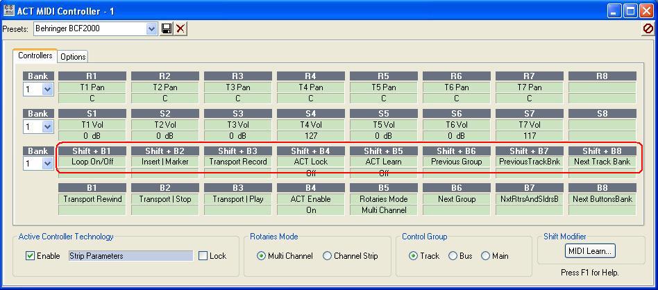Screen dimensions: 658x290
Task: Click the S8 header cell
Action: (602, 113)
